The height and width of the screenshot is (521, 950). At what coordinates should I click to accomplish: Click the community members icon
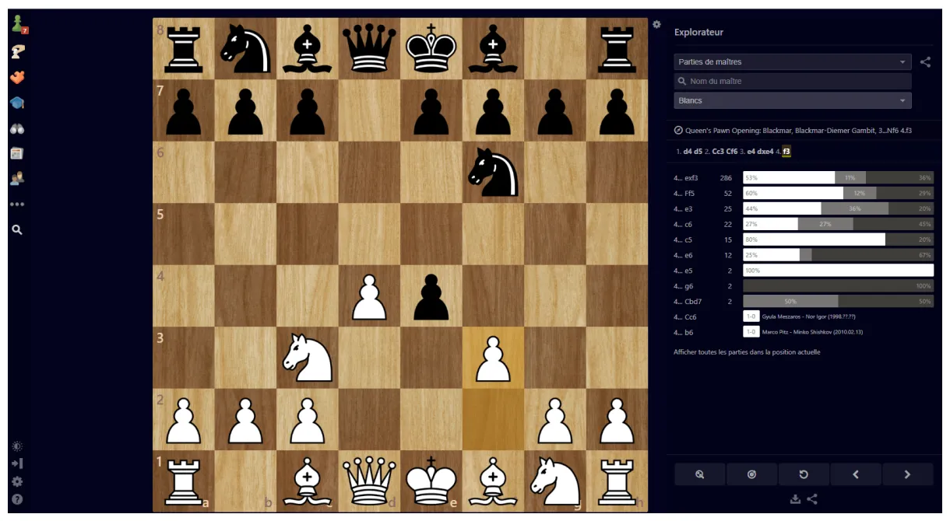(x=17, y=178)
